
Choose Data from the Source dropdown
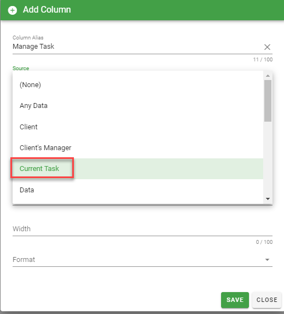click(x=138, y=190)
